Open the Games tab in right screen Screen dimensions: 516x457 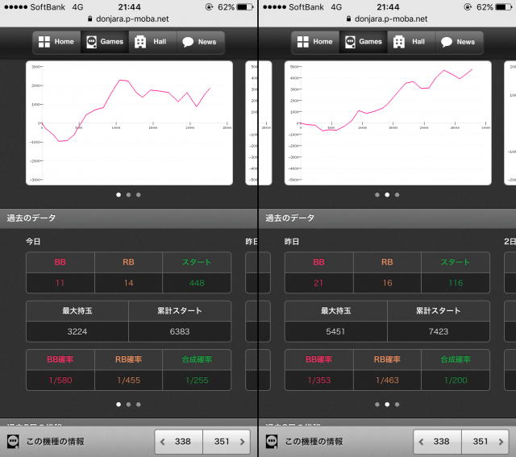tap(362, 42)
